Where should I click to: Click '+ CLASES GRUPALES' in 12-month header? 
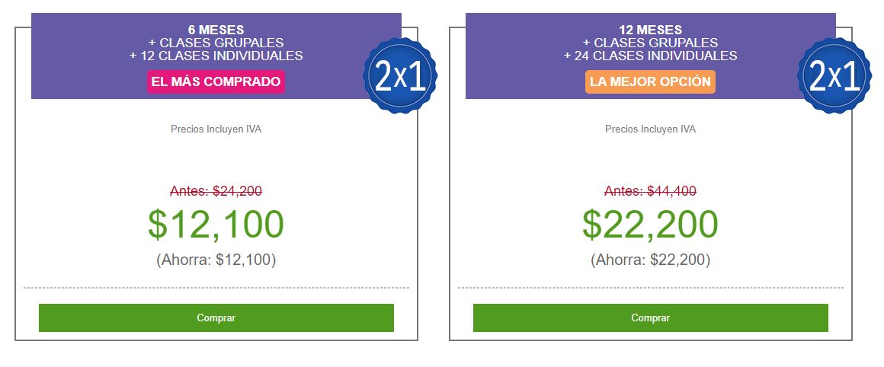tap(650, 43)
